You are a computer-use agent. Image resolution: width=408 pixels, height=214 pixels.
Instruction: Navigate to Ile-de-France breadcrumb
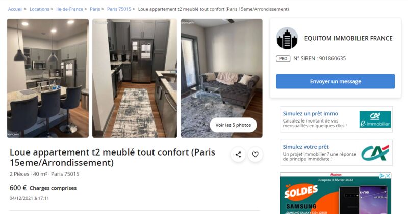point(69,9)
